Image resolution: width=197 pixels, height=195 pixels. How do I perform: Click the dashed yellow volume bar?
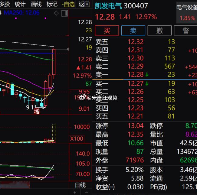coord(54,132)
